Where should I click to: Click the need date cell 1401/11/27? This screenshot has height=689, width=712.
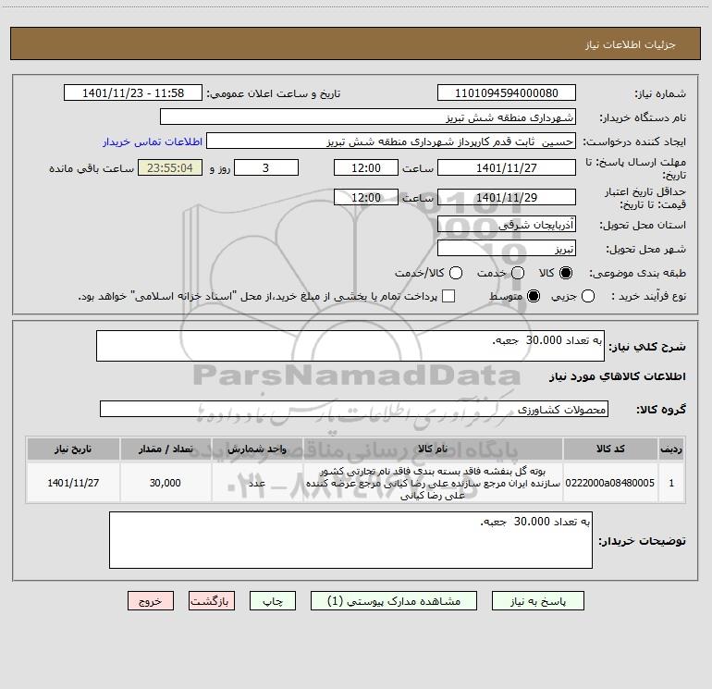(73, 483)
